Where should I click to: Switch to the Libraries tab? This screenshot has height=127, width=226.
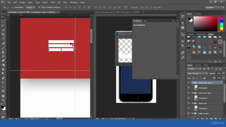click(191, 34)
